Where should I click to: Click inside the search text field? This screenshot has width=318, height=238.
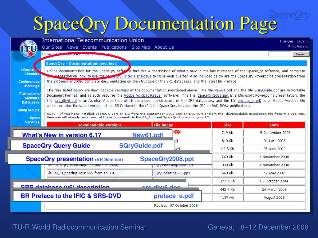pos(280,54)
